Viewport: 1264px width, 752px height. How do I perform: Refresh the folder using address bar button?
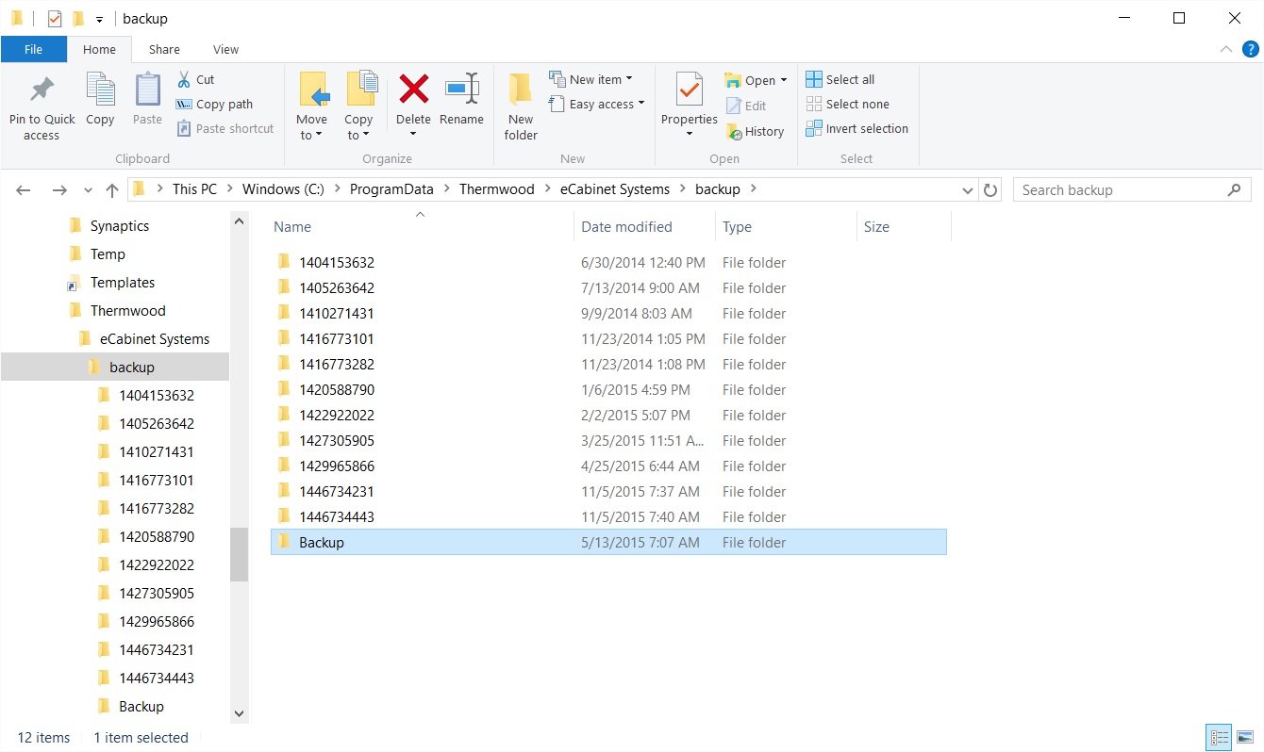(x=990, y=190)
